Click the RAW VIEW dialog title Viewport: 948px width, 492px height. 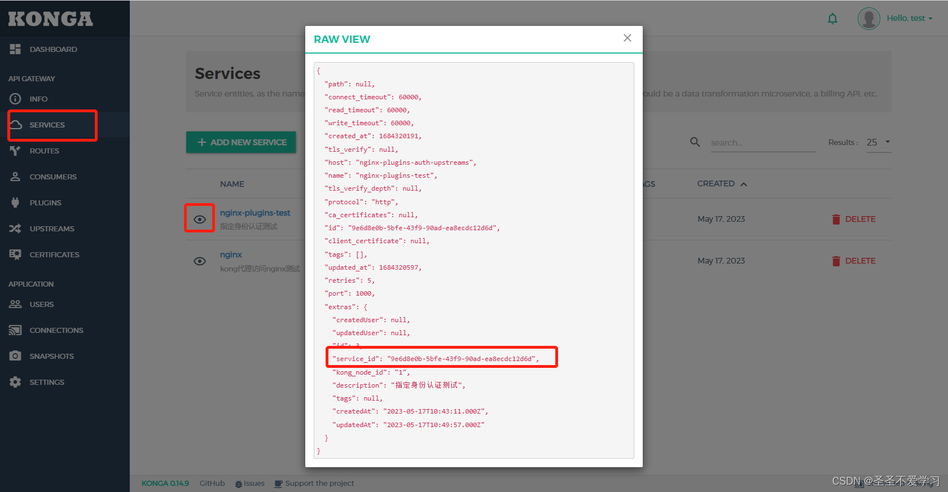[342, 39]
